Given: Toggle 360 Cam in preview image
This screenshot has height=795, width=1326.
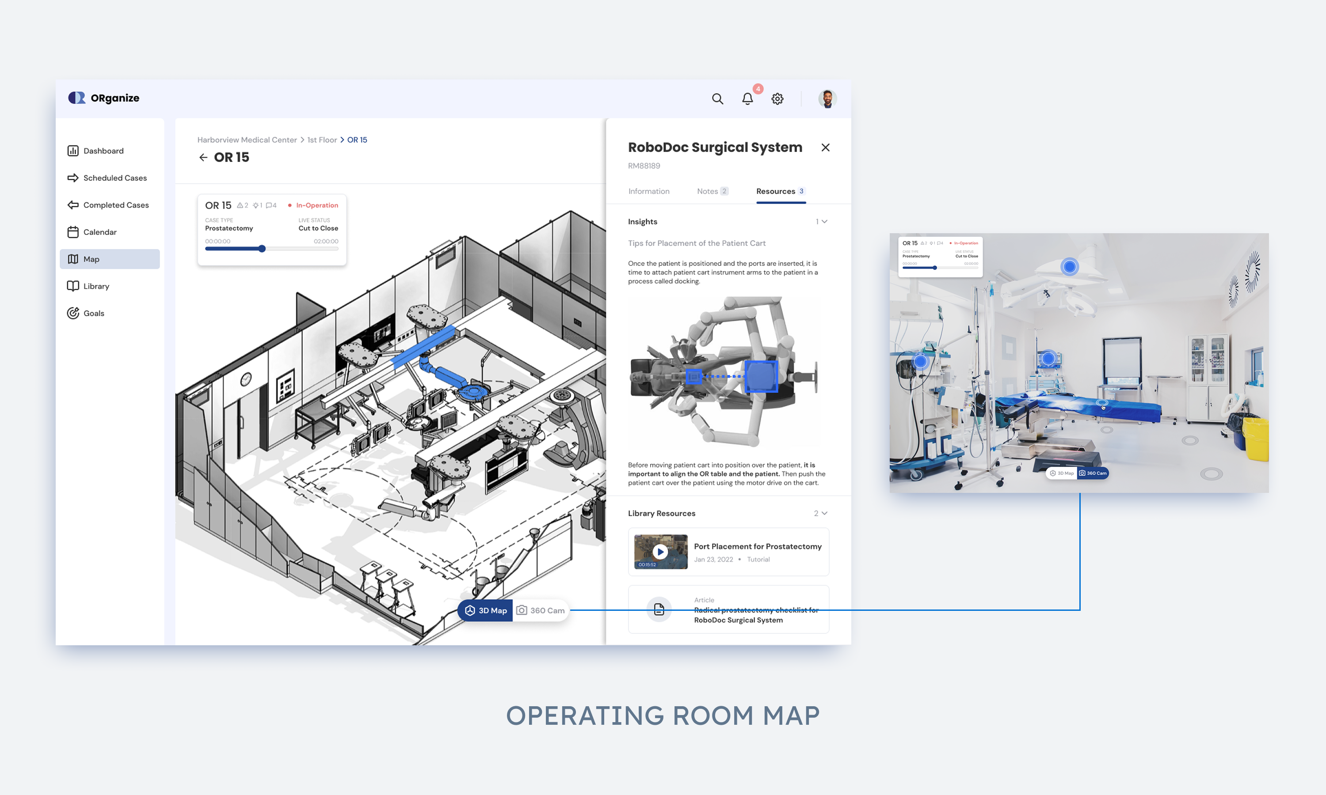Looking at the screenshot, I should [x=1092, y=473].
